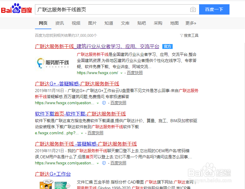This screenshot has height=189, width=245.
Task: Open e.fwxgx.com/ind...php URL
Action: pos(57,133)
